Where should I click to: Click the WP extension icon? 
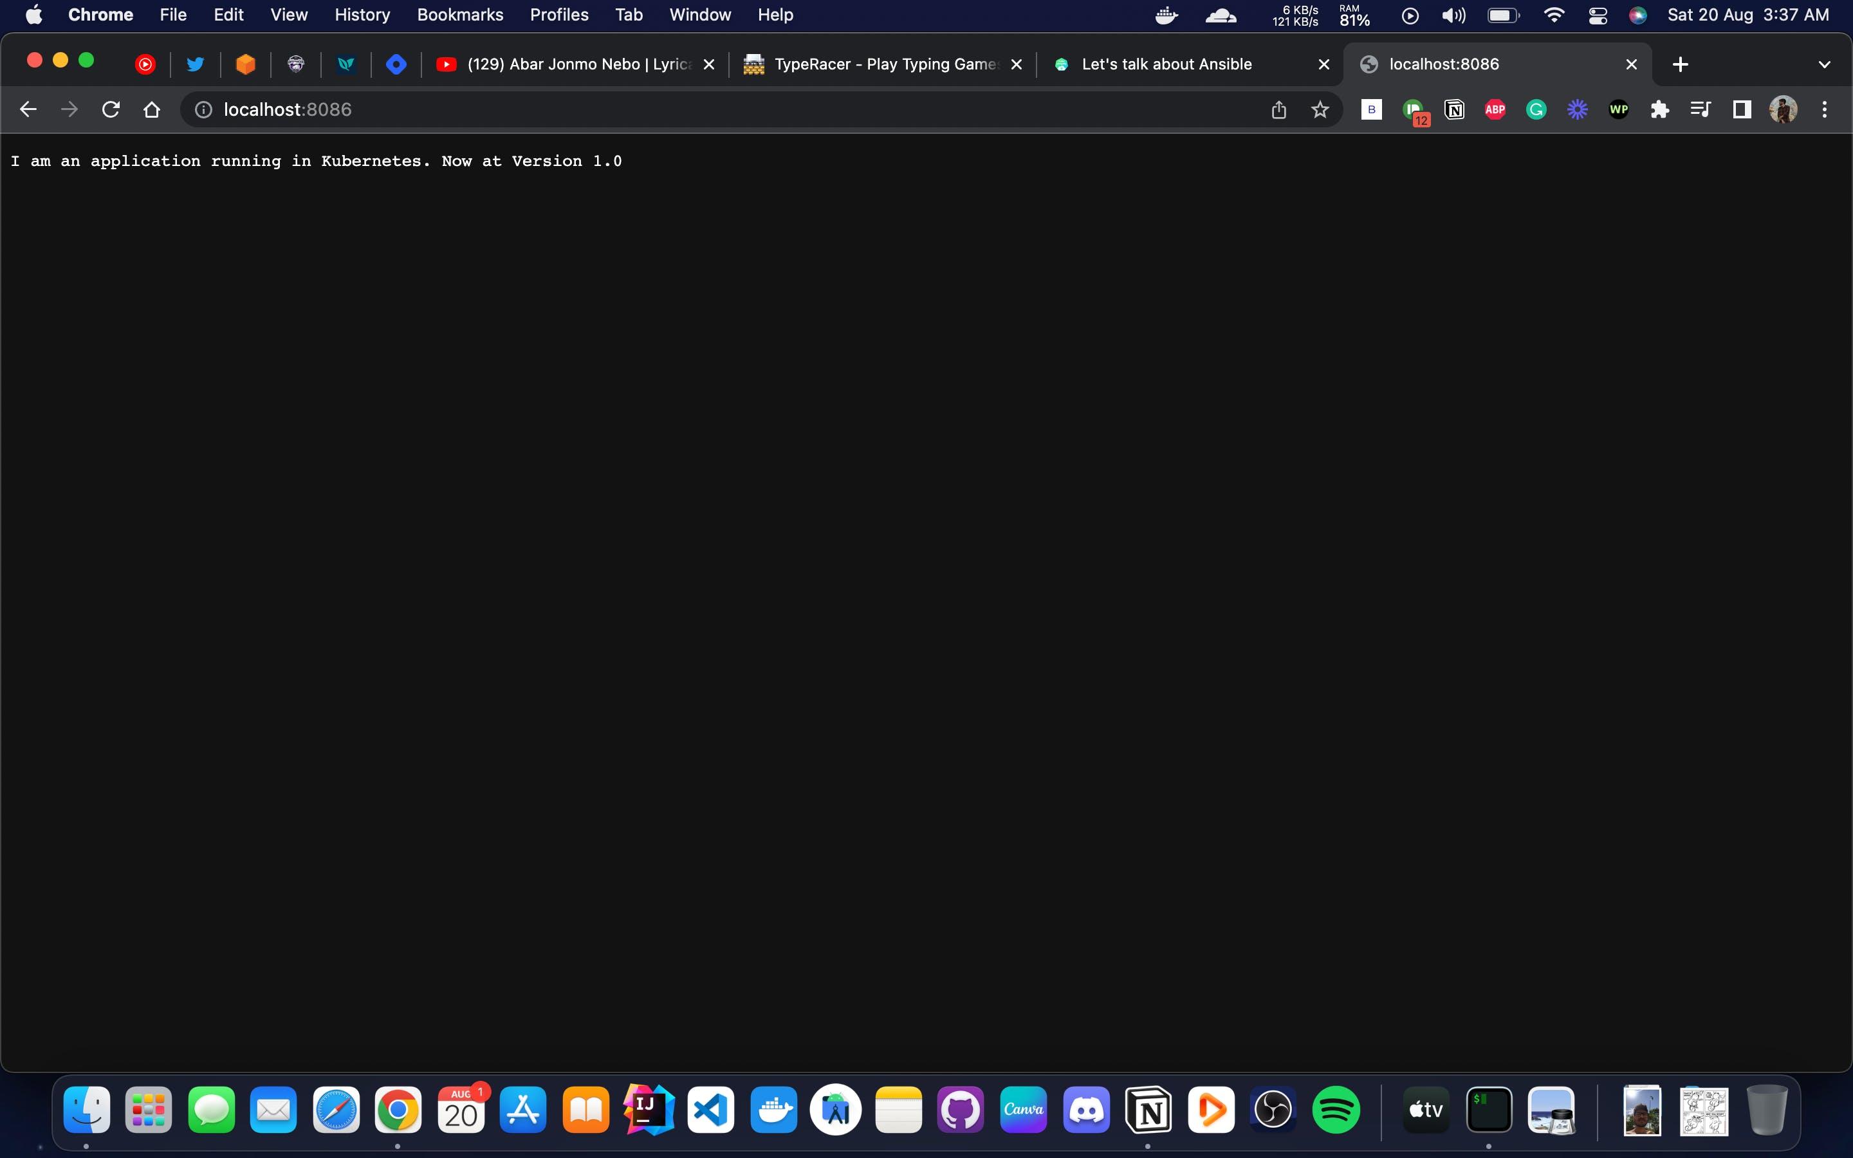pyautogui.click(x=1619, y=109)
